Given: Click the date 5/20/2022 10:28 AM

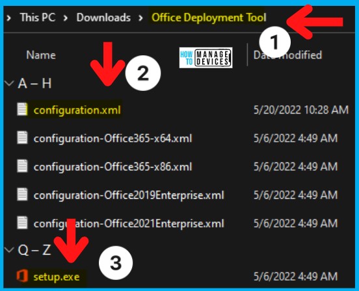Looking at the screenshot, I should (x=301, y=110).
